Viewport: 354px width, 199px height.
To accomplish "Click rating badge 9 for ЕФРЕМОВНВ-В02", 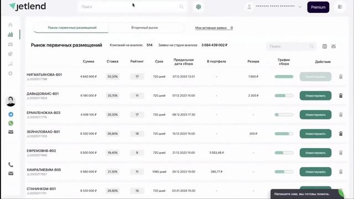I will click(x=137, y=153).
